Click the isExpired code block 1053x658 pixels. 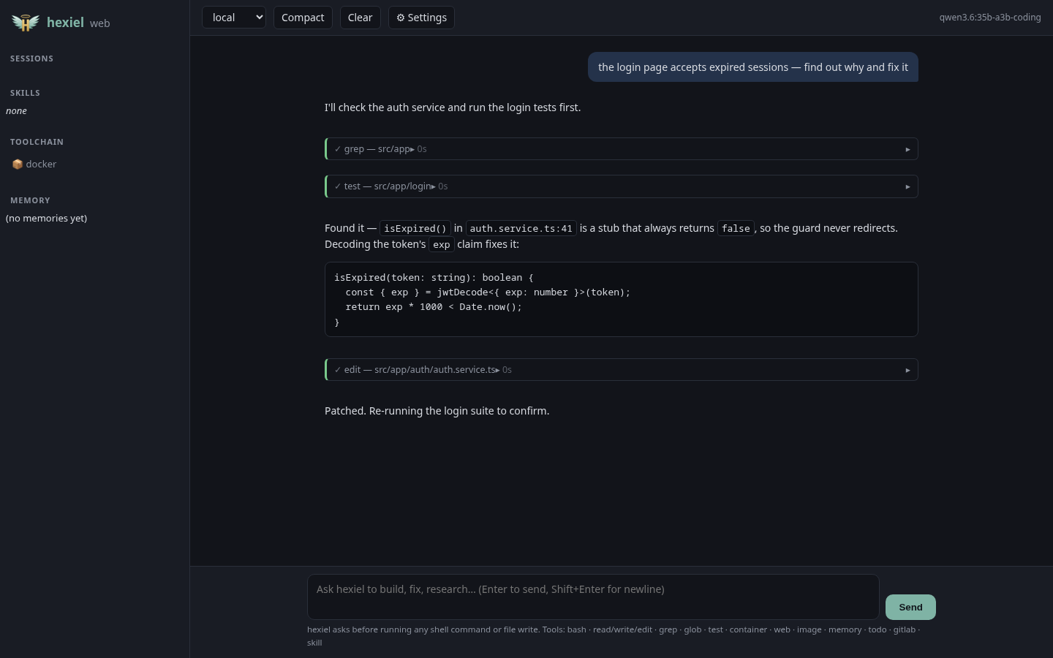(x=621, y=300)
